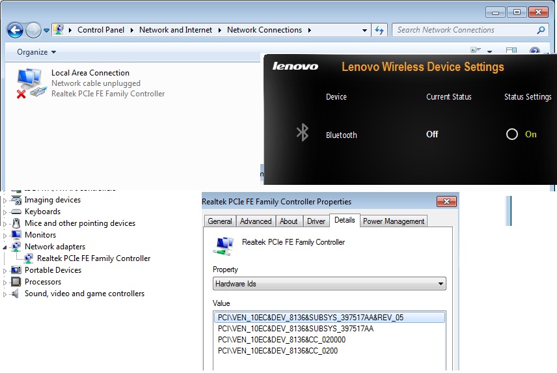Viewport: 557px width, 373px height.
Task: Switch to the General tab
Action: point(219,221)
